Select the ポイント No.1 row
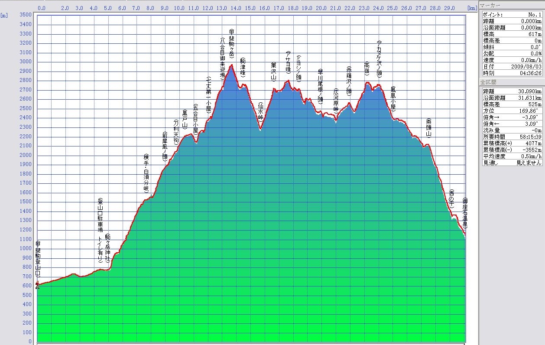The width and height of the screenshot is (545, 345). tap(511, 14)
